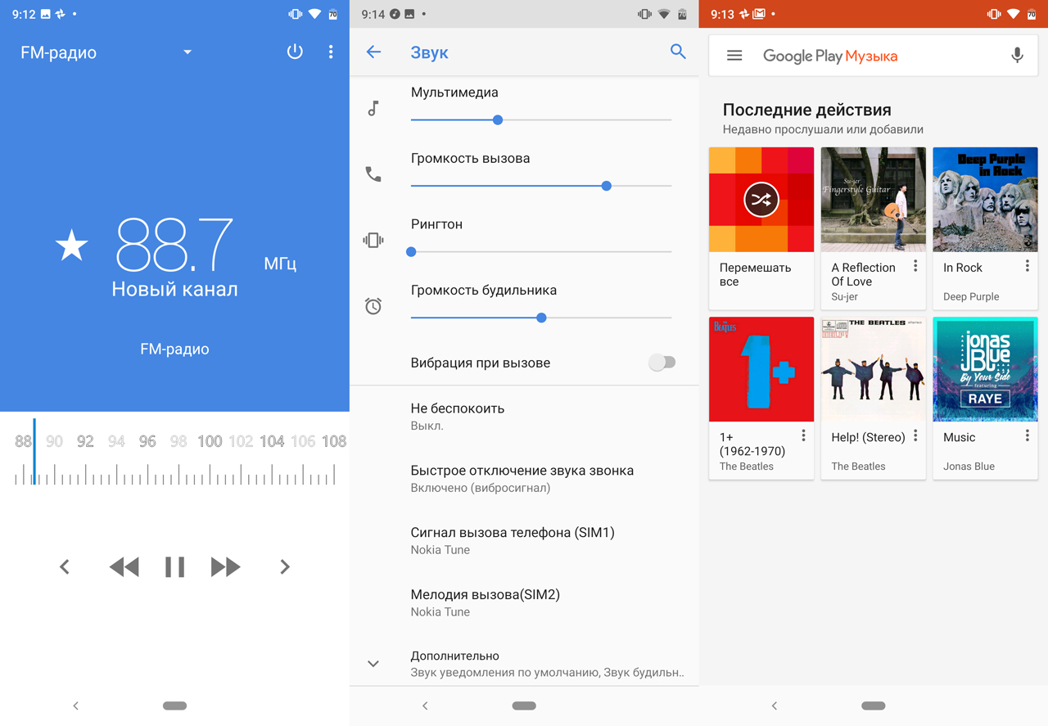Tap Wi-Fi status icon on FM radio screen

tap(315, 14)
